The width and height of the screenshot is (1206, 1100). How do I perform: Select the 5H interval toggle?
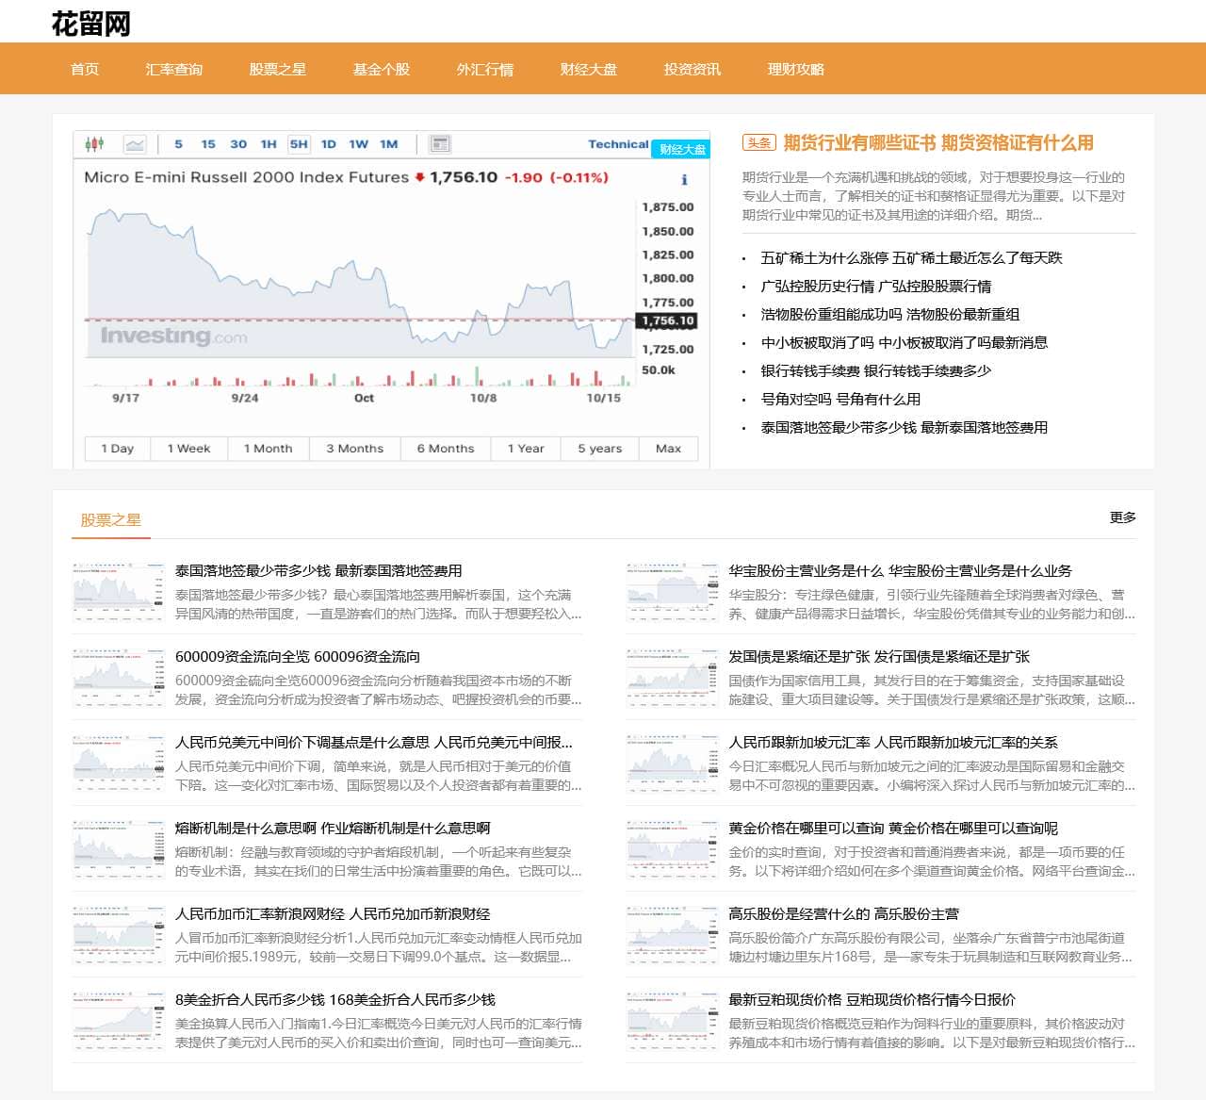(x=299, y=144)
